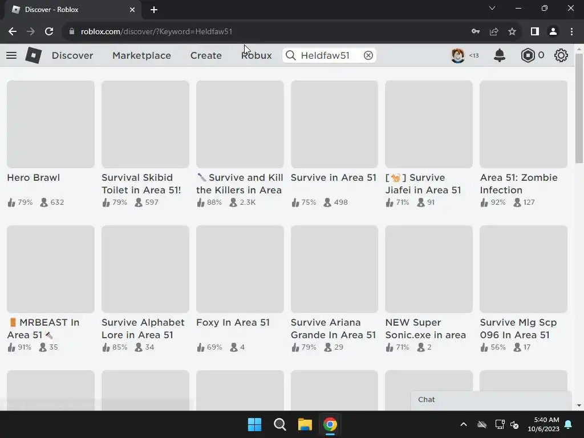Screen dimensions: 584x438
Task: Open the user avatar profile
Action: point(458,55)
